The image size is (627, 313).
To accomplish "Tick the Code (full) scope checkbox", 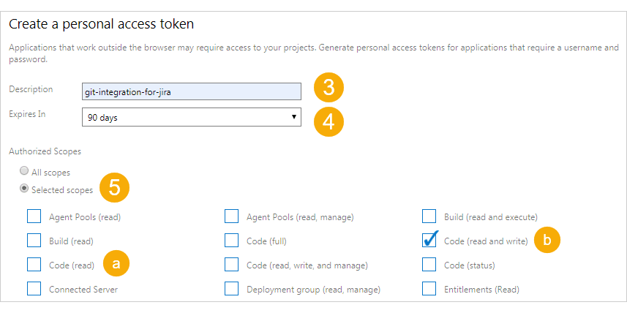I will [231, 241].
